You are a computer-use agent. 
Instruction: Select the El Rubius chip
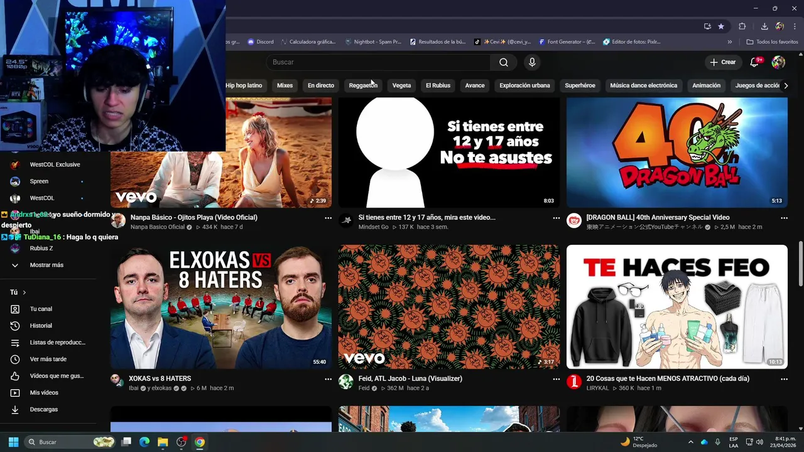pyautogui.click(x=438, y=85)
